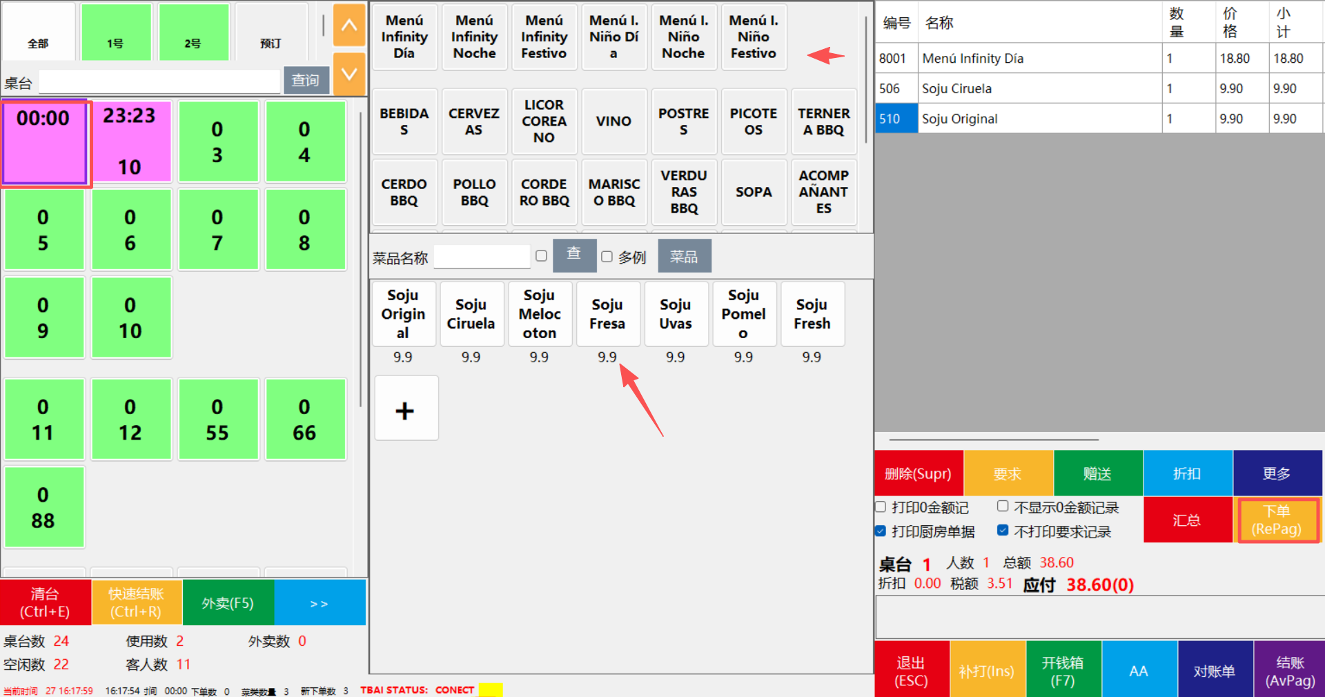Add Soju Fresa to the order
The width and height of the screenshot is (1325, 697).
[x=607, y=314]
